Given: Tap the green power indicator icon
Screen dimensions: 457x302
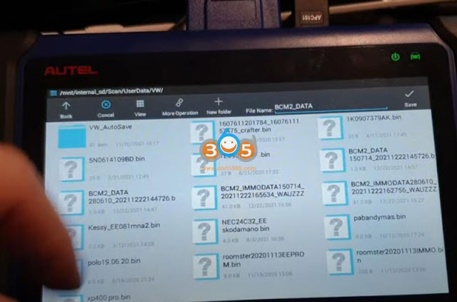Looking at the screenshot, I should coord(395,56).
